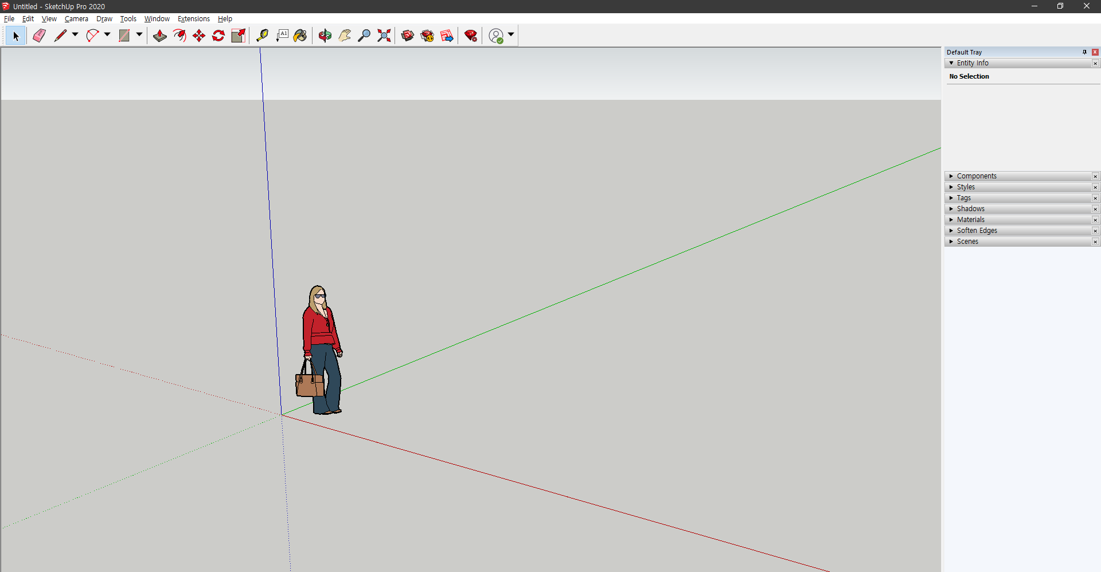The height and width of the screenshot is (572, 1101).
Task: Close the Tags panel
Action: (1095, 198)
